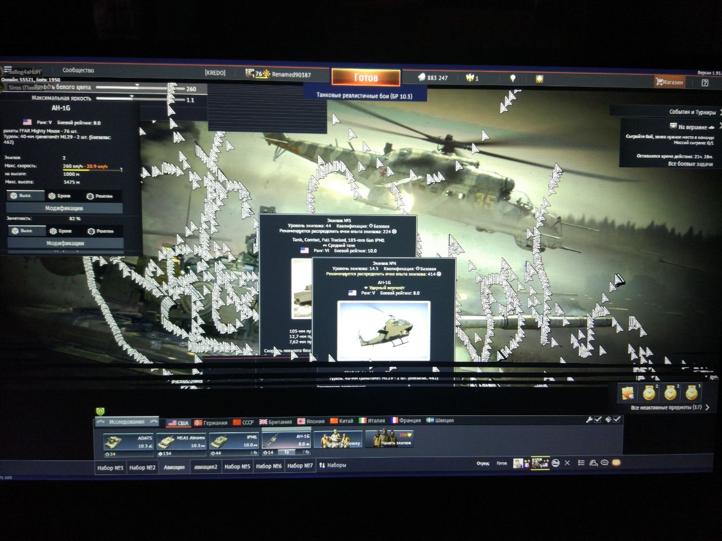Image resolution: width=722 pixels, height=541 pixels.
Task: Open game mode selector Танковые реалистичные бои
Action: pyautogui.click(x=364, y=96)
